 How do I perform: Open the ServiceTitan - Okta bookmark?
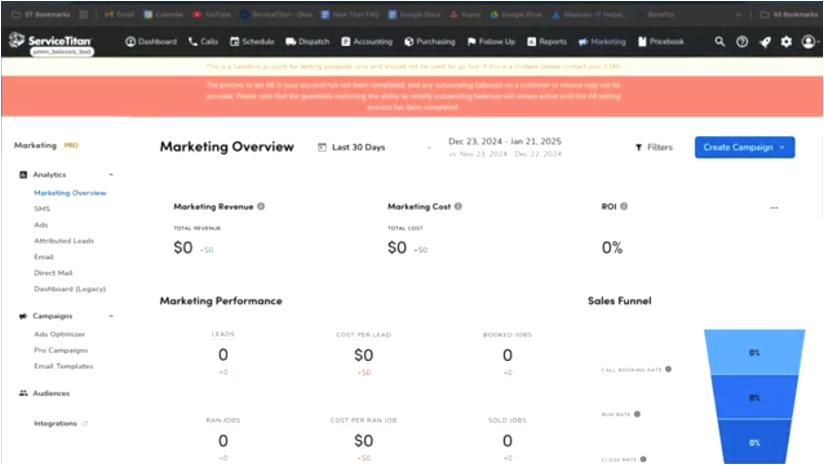point(276,14)
